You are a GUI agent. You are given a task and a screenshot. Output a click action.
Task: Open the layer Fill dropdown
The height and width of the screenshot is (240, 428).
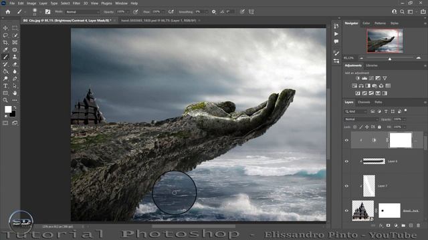(404, 127)
